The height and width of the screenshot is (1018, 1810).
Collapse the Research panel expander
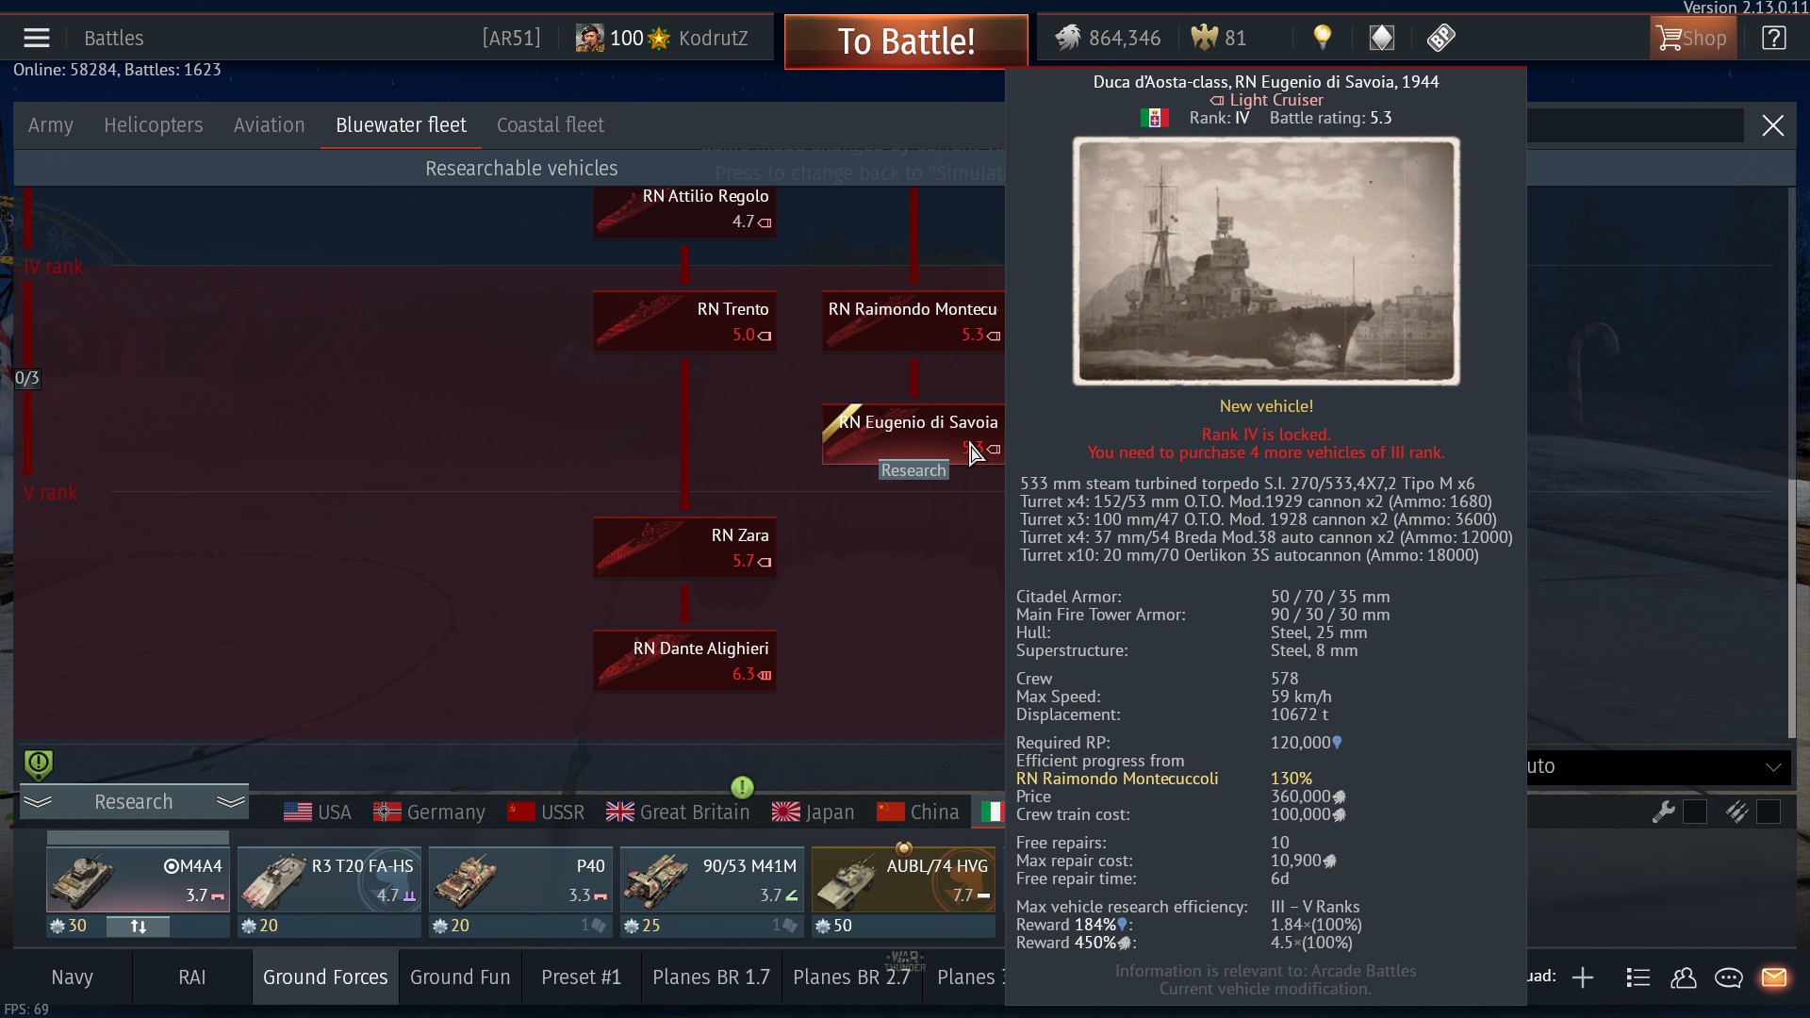tap(134, 802)
